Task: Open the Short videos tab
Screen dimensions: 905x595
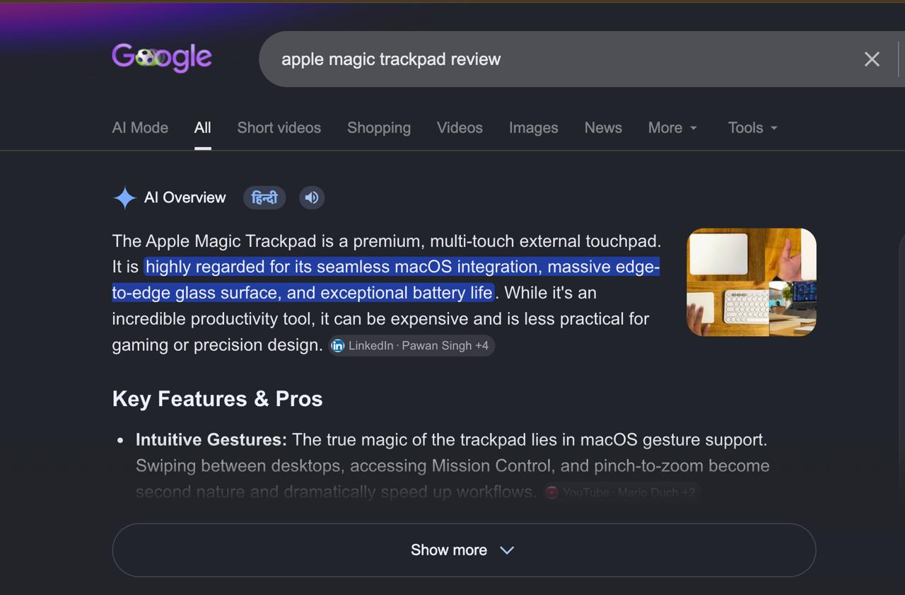Action: [279, 128]
